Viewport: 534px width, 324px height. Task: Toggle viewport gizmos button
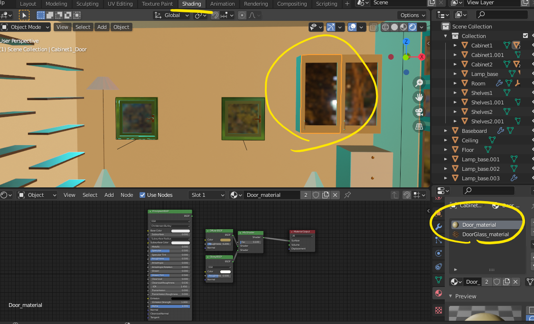tap(331, 27)
